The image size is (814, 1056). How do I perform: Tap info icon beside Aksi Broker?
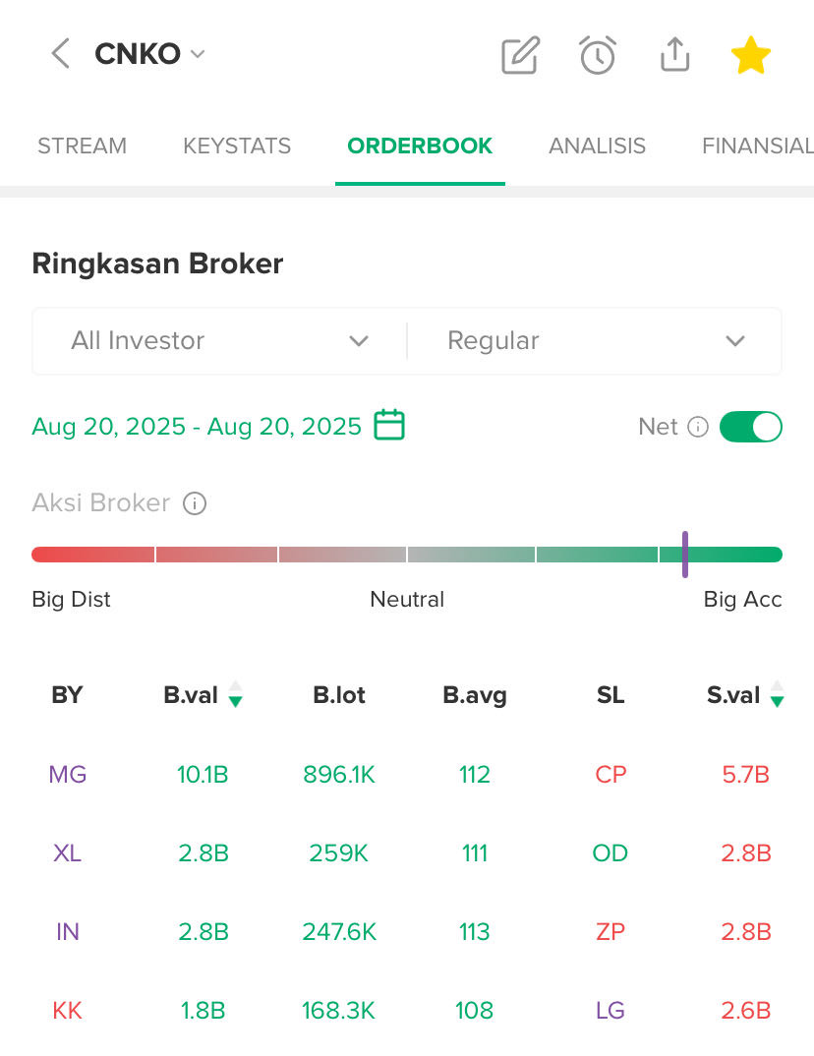(x=196, y=504)
